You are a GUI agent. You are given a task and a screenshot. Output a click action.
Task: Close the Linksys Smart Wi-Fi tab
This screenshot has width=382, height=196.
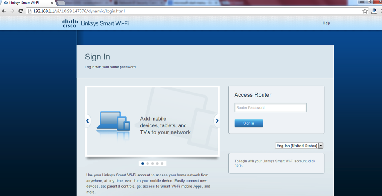coord(52,3)
